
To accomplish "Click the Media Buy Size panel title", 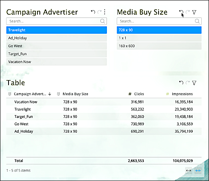I will [142, 12].
